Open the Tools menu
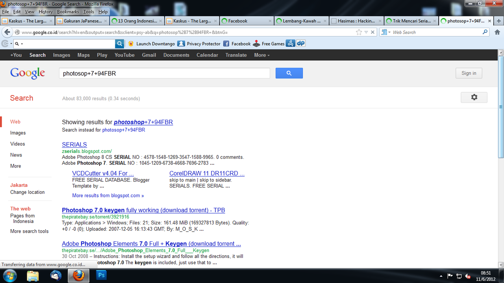The image size is (504, 283). click(89, 12)
